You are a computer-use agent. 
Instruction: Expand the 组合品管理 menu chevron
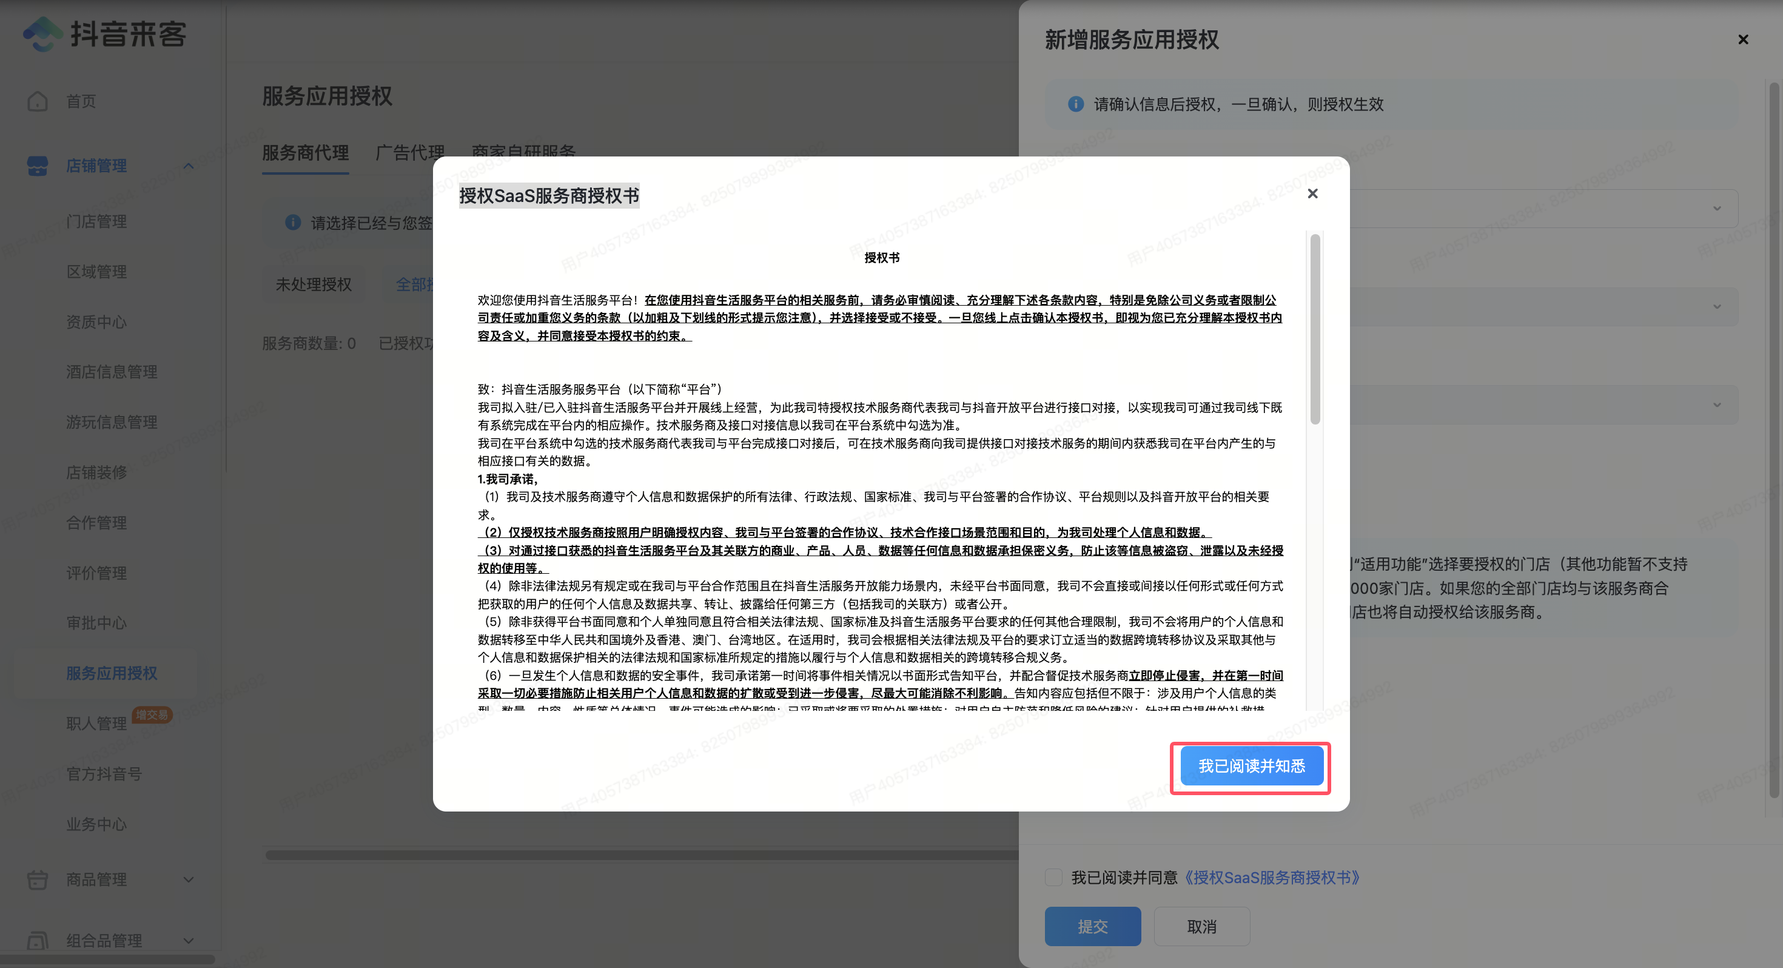pos(188,940)
